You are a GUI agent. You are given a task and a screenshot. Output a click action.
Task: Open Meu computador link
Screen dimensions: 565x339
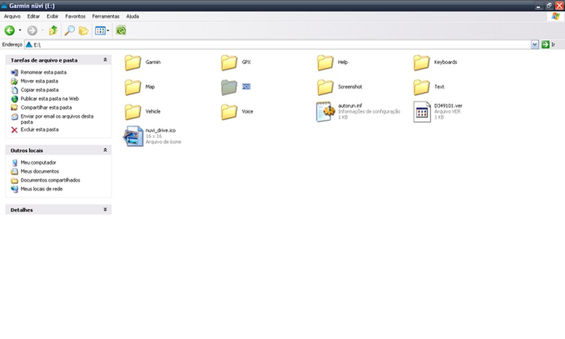(38, 163)
